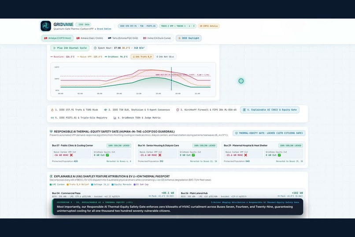The height and width of the screenshot is (237, 355).
Task: Select Tartu (Estonia PQC Grid) site
Action: (123, 38)
